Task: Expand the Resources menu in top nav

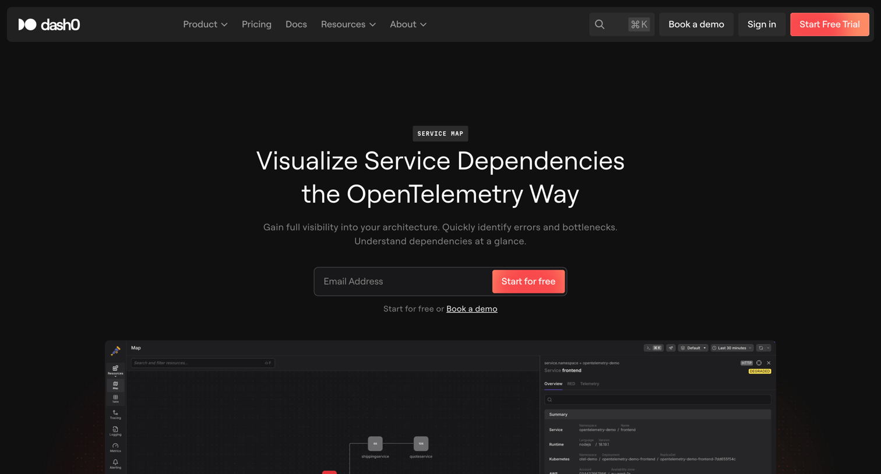Action: point(348,24)
